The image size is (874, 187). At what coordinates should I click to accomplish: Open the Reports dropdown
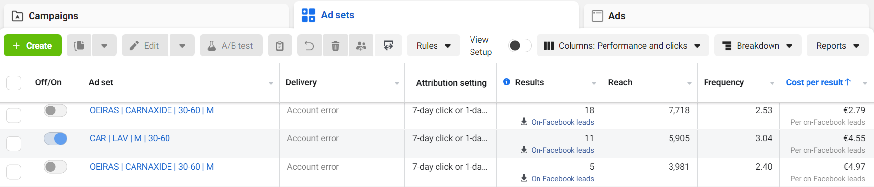point(838,46)
